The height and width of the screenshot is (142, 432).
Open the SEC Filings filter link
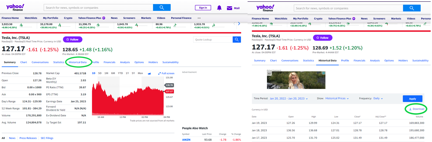pyautogui.click(x=47, y=138)
